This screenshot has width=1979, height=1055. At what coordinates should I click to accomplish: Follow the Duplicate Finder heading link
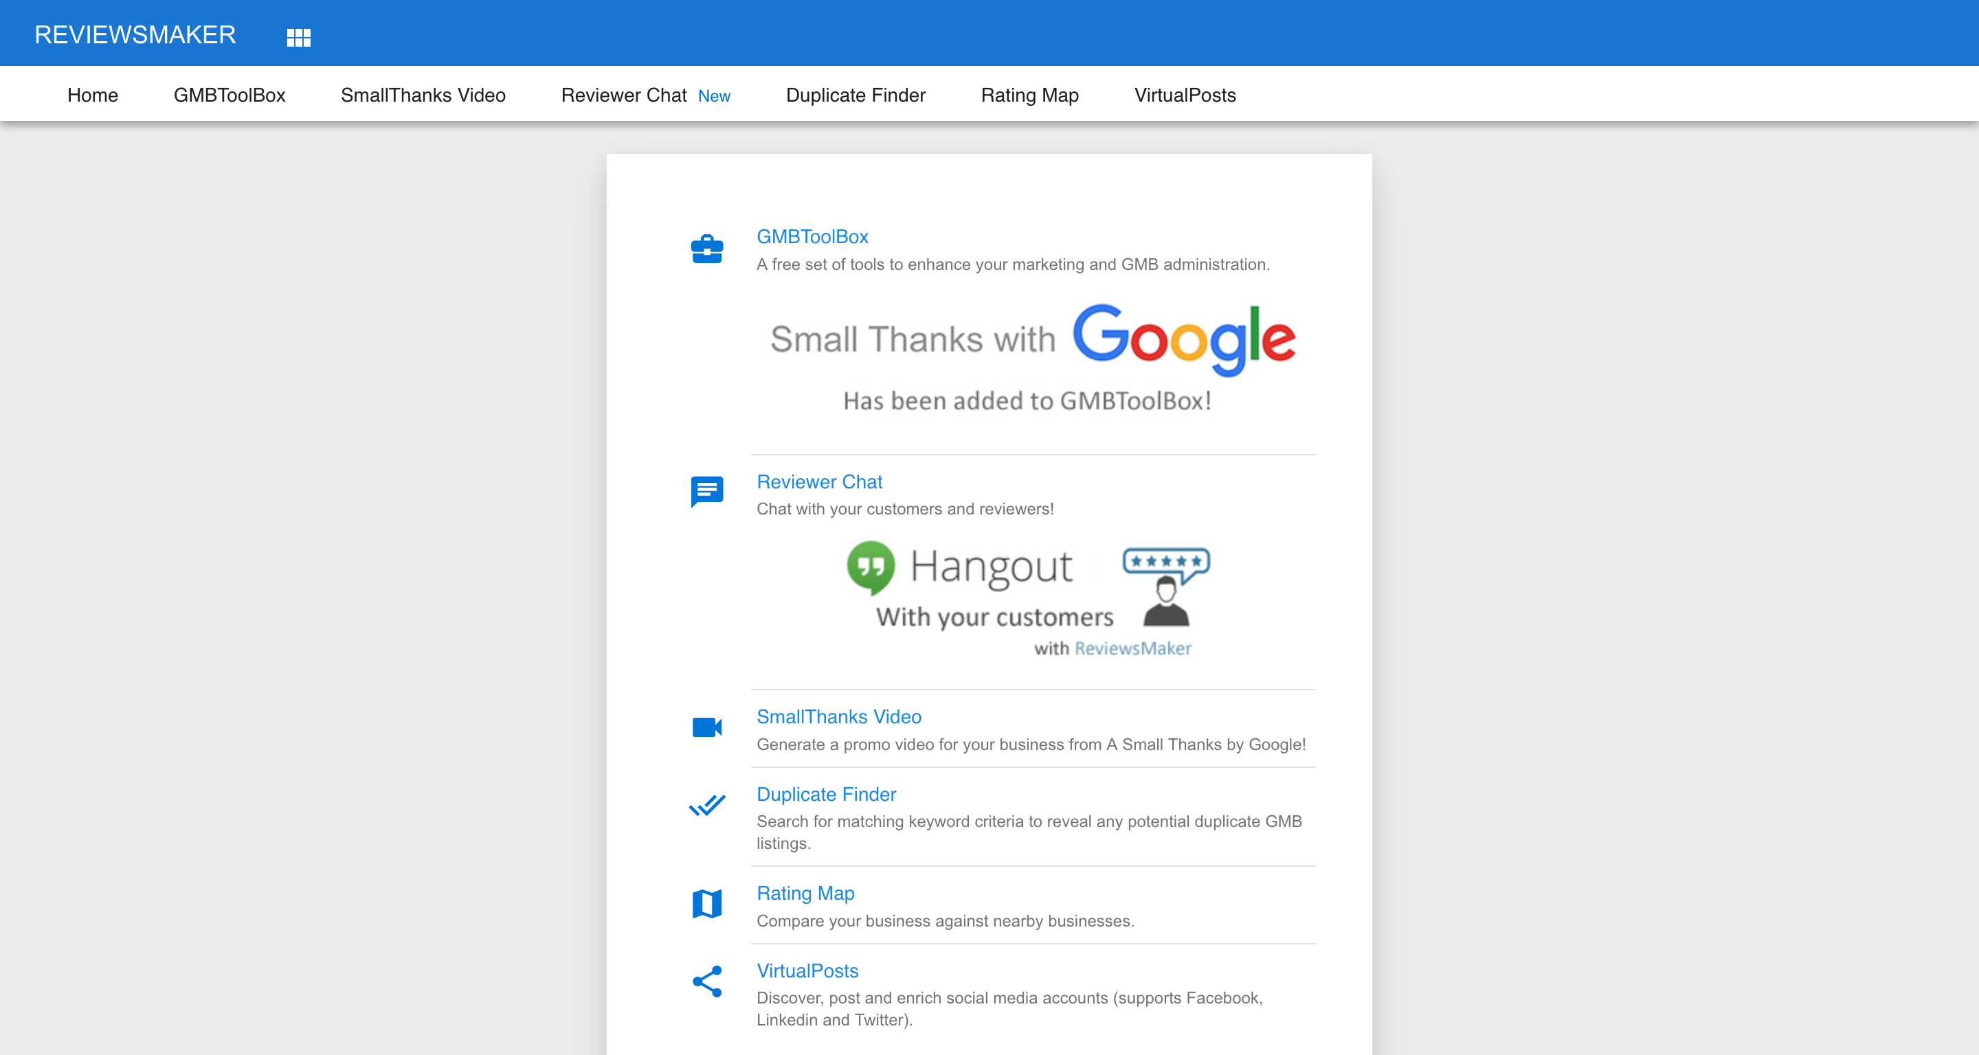[x=827, y=794]
